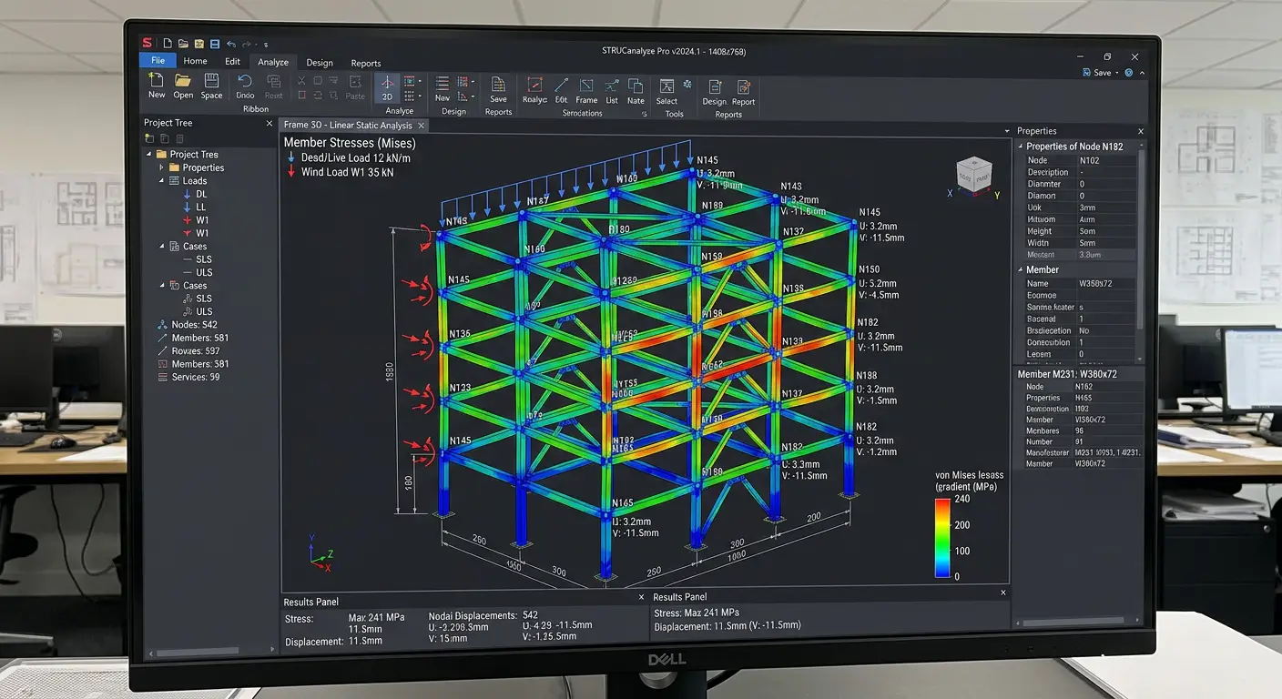Collapse the Loads tree node
The width and height of the screenshot is (1282, 699).
(162, 181)
